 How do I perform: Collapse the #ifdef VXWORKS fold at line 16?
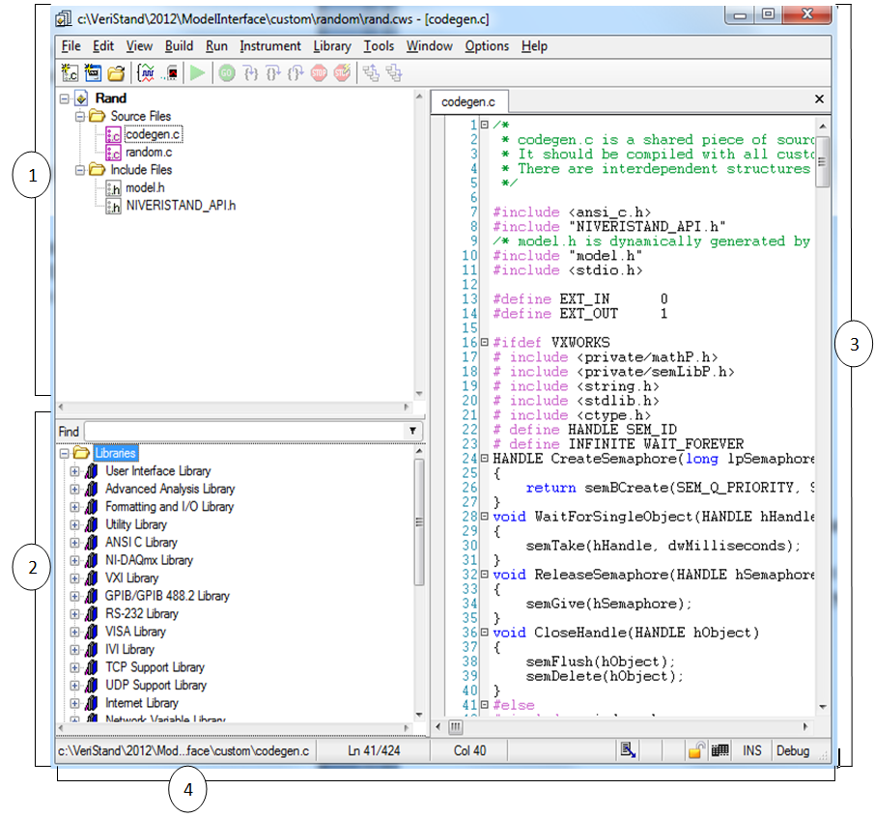(x=484, y=343)
